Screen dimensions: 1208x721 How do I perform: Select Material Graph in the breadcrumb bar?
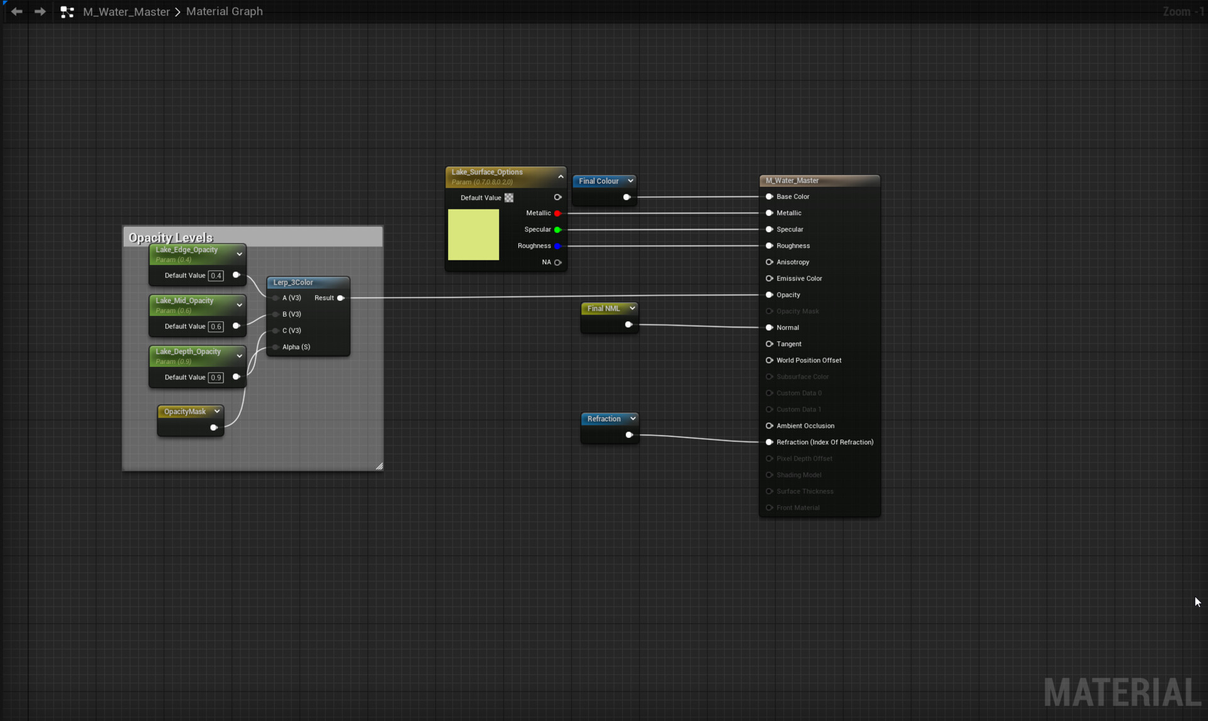[x=224, y=11]
